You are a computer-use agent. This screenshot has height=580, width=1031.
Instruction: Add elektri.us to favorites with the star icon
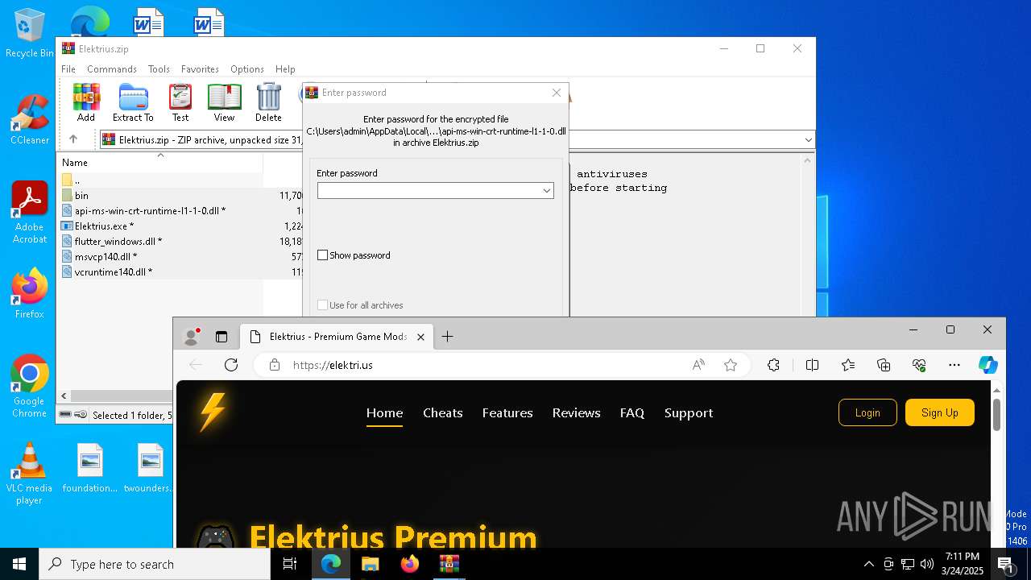click(731, 365)
